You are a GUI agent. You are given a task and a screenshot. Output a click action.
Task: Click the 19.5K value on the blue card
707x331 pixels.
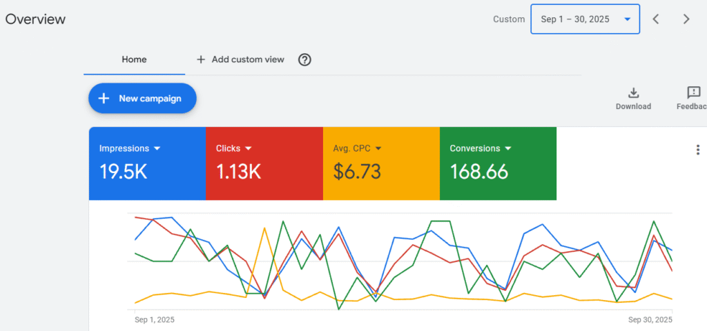click(123, 171)
